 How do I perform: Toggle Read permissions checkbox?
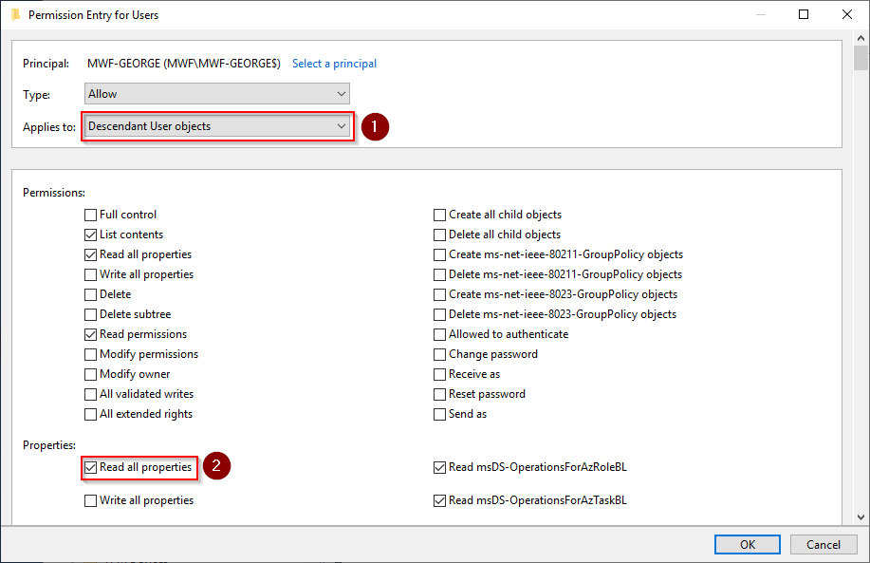click(91, 335)
